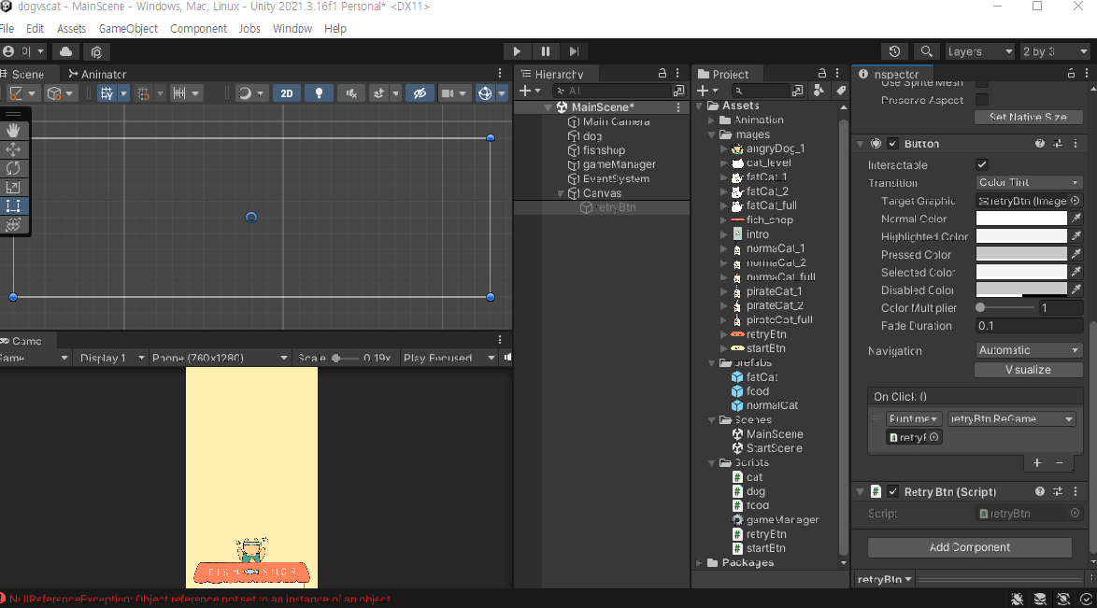
Task: Open the Play Focused dropdown
Action: click(x=449, y=358)
